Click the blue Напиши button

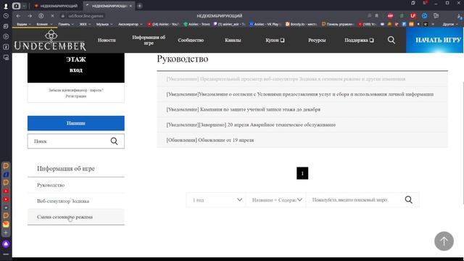76,123
